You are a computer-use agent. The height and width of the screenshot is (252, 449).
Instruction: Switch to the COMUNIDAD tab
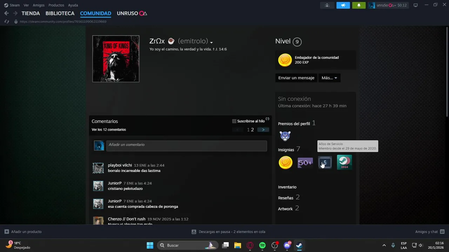(95, 13)
